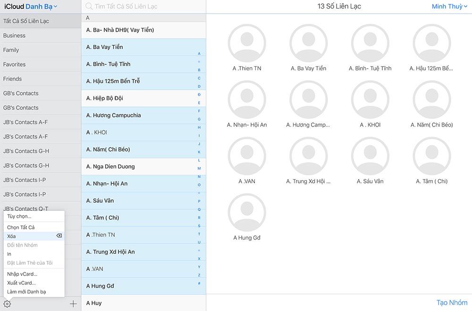Viewport: 472px width, 311px height.
Task: Jump to letter M in alphabet index
Action: click(x=199, y=168)
